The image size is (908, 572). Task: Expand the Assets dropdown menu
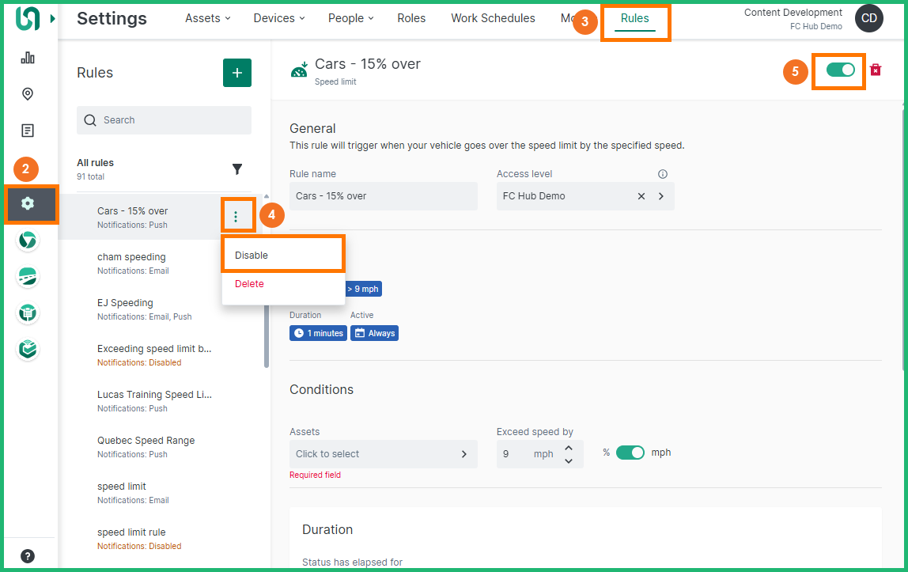click(208, 18)
